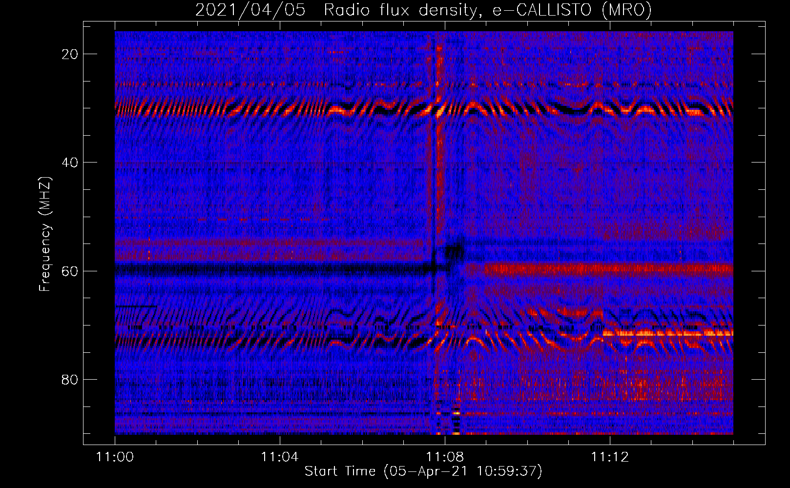Click the "60" frequency tick label

[x=70, y=271]
